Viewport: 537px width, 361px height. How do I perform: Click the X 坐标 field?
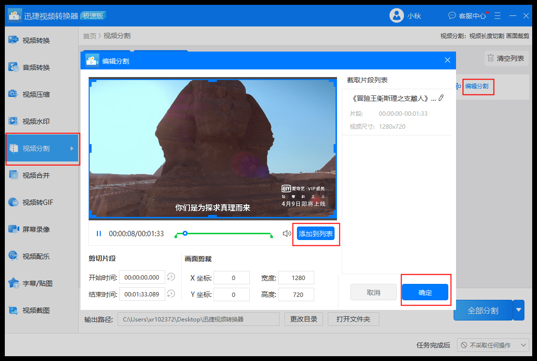[231, 278]
